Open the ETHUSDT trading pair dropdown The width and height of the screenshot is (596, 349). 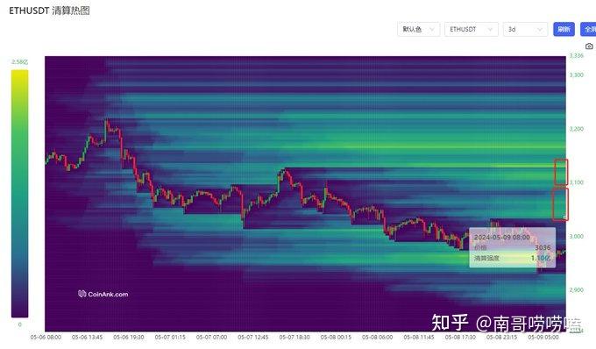(x=472, y=29)
